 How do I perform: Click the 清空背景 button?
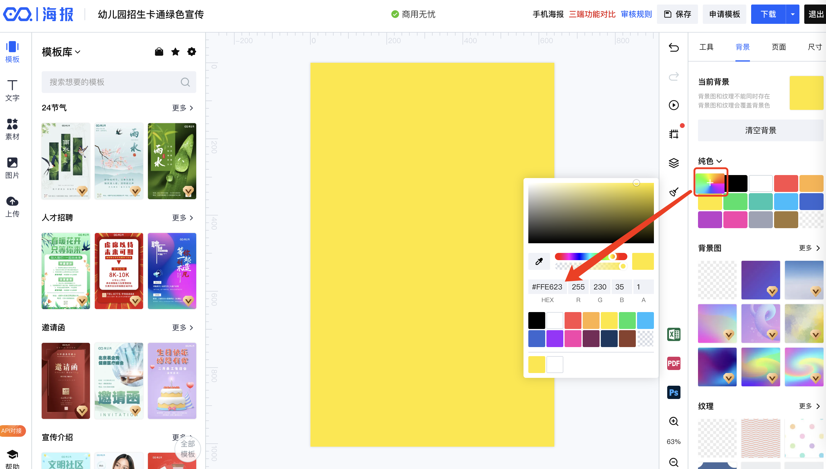coord(760,130)
